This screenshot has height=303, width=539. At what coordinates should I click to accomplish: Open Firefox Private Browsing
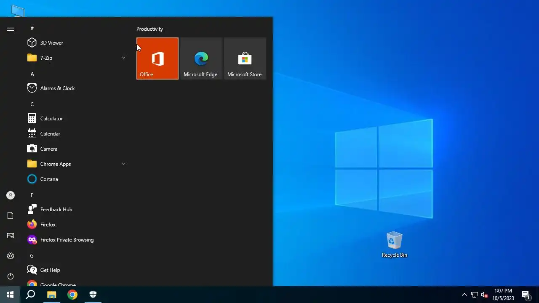pos(77,239)
